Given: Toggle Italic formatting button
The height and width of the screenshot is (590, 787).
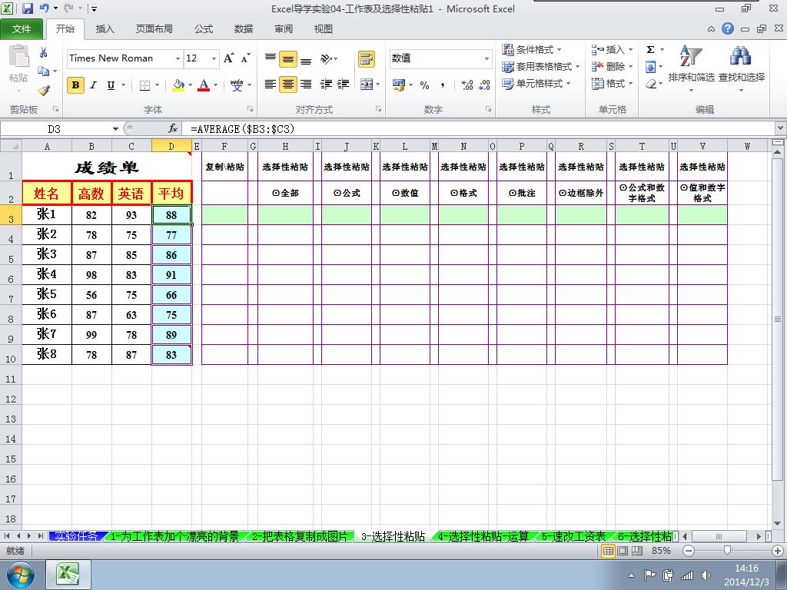Looking at the screenshot, I should pos(93,85).
